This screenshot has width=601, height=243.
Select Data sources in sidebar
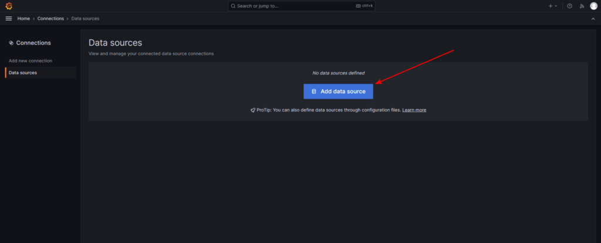click(x=23, y=73)
